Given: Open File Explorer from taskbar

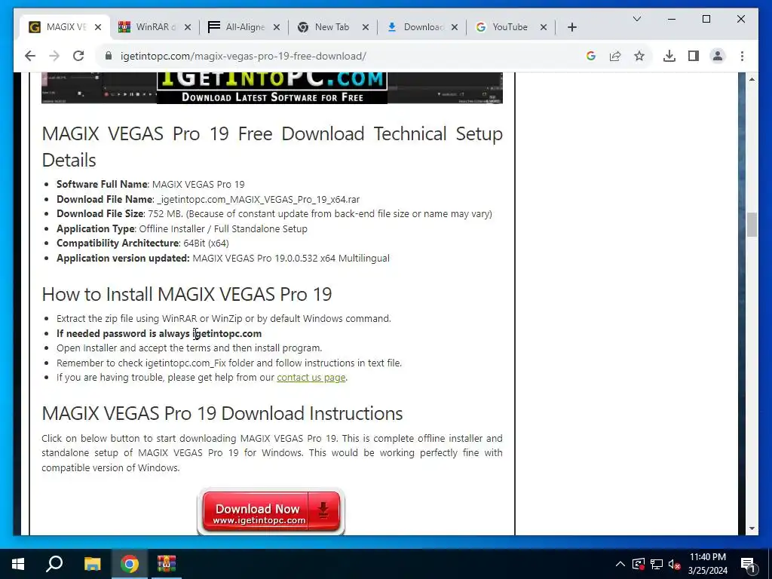Looking at the screenshot, I should (92, 564).
